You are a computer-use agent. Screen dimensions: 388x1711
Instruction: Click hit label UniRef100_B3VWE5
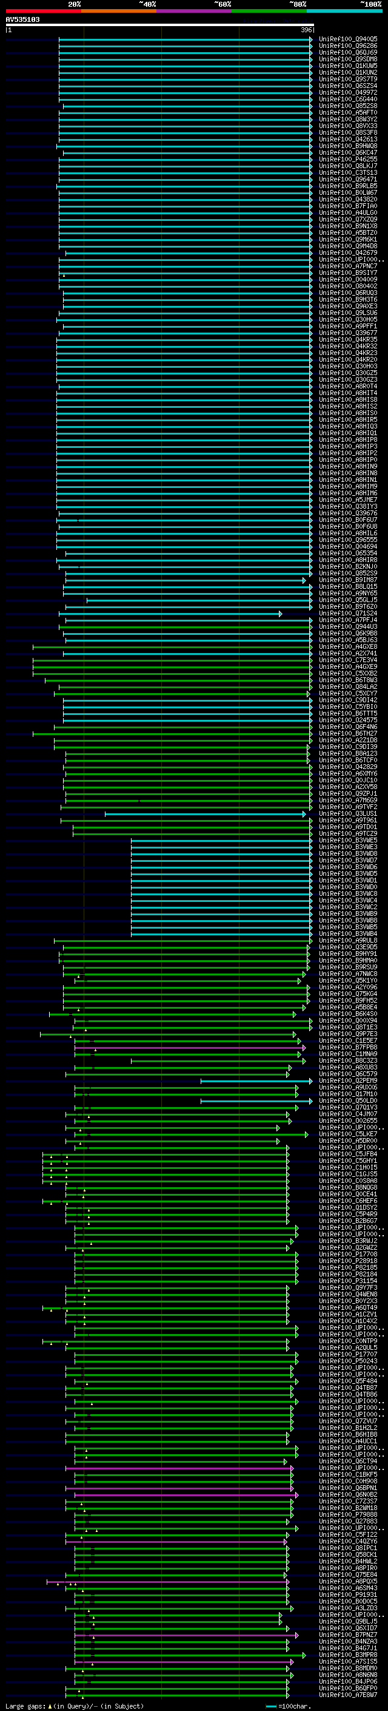pos(348,841)
